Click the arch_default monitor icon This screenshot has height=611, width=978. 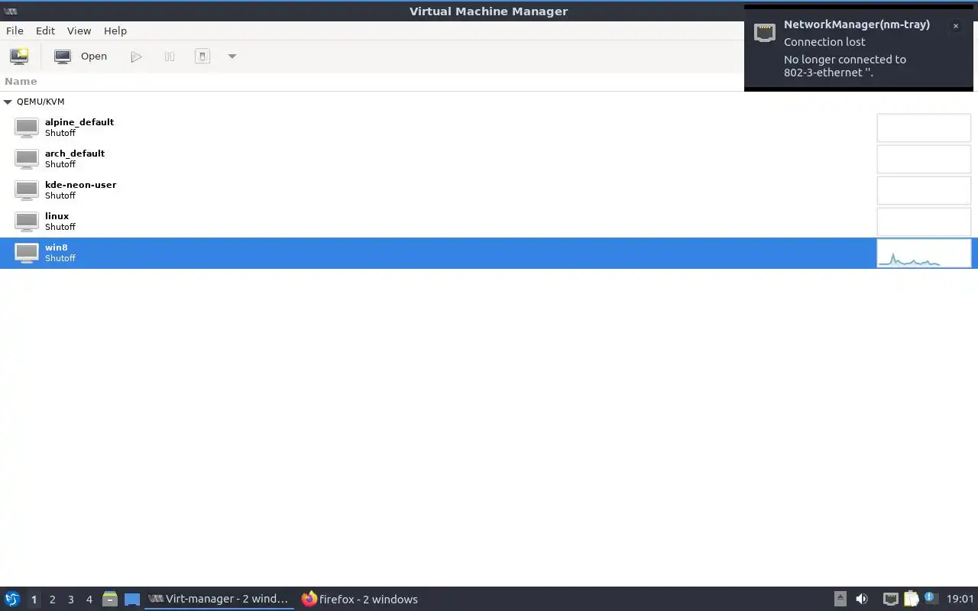point(27,159)
